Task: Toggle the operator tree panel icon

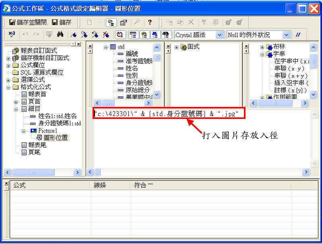Action: coord(155,35)
